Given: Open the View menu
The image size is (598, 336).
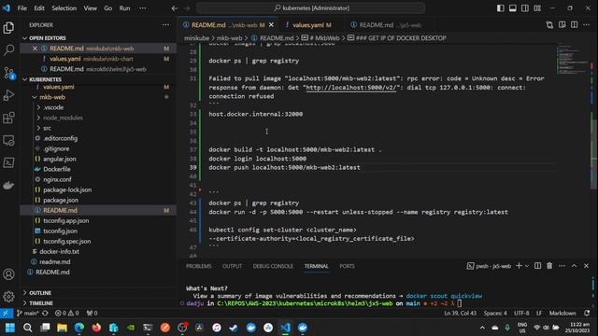Looking at the screenshot, I should (90, 8).
